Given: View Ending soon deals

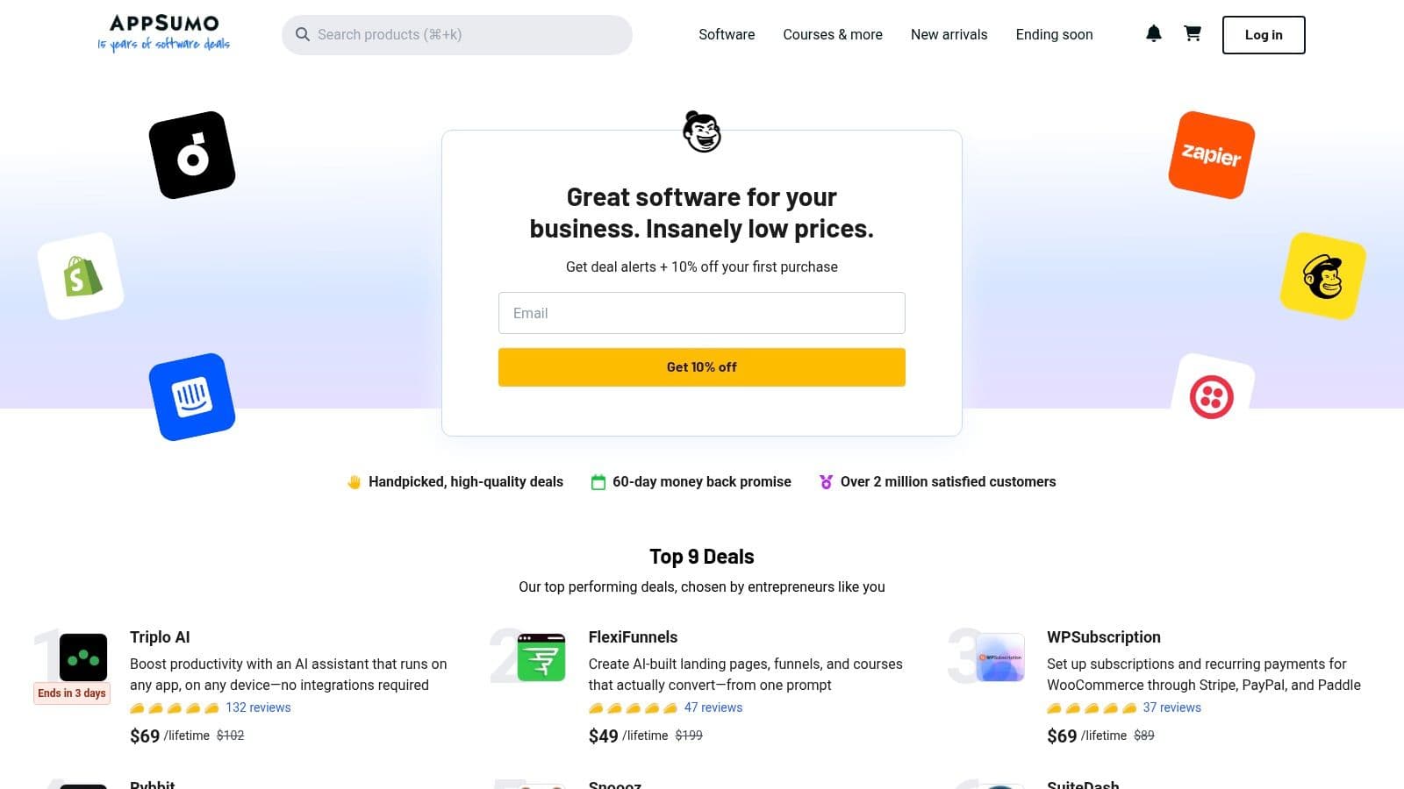Looking at the screenshot, I should [x=1054, y=34].
